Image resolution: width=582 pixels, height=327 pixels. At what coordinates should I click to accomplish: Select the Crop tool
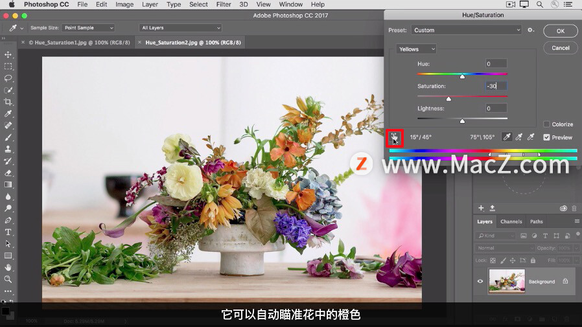coord(8,102)
